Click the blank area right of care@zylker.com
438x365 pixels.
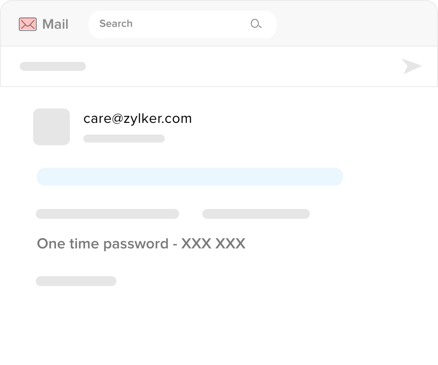point(305,119)
